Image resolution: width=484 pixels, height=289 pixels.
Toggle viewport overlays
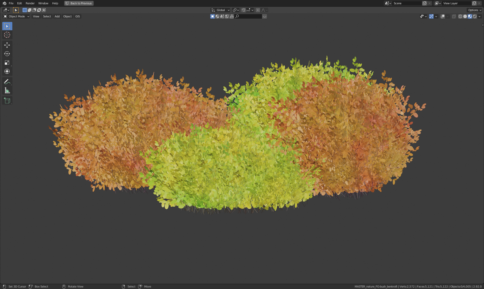tap(443, 16)
